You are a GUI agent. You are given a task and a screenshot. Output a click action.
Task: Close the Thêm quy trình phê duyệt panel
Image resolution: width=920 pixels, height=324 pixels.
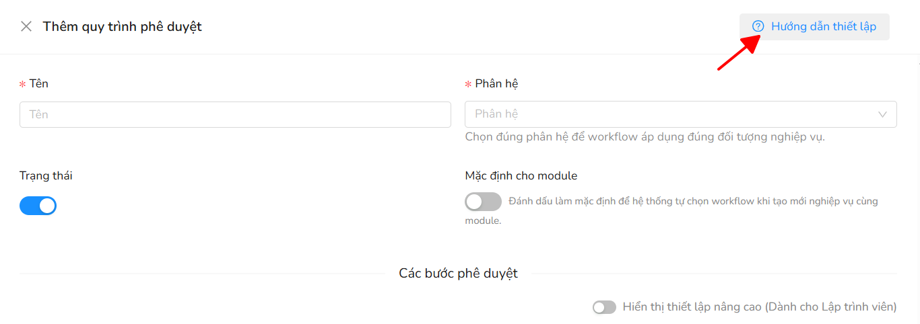[x=26, y=27]
